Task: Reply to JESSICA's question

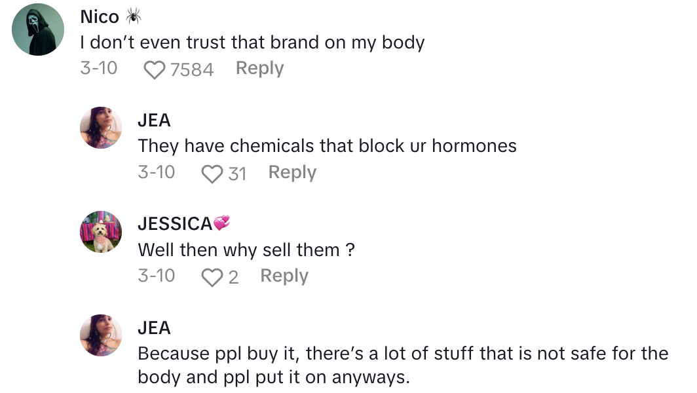Action: 284,276
